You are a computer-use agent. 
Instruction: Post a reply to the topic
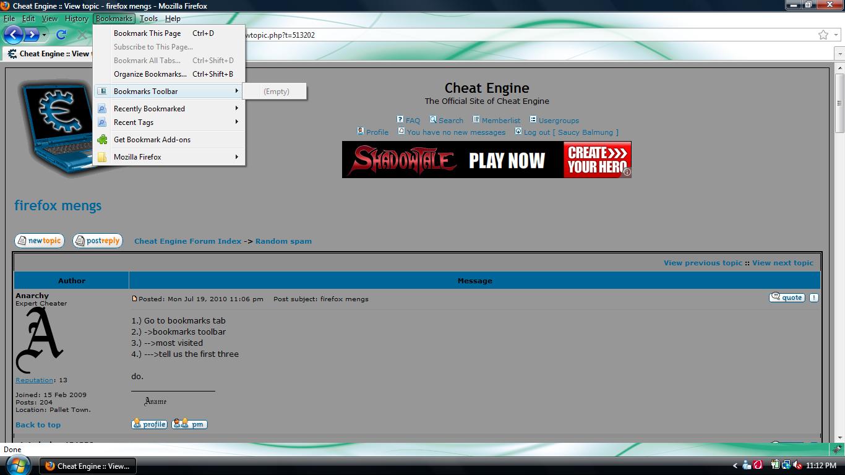(x=98, y=241)
